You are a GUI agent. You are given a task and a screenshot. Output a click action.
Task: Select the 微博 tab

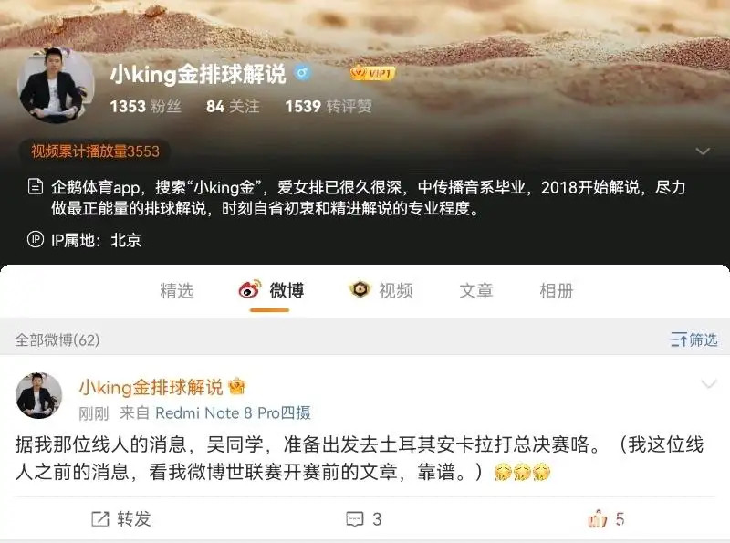click(271, 290)
